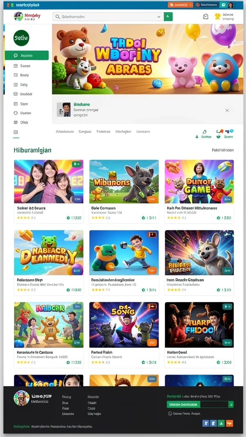246x437 pixels.
Task: Click the star rating under the white dog card
Action: point(174,290)
